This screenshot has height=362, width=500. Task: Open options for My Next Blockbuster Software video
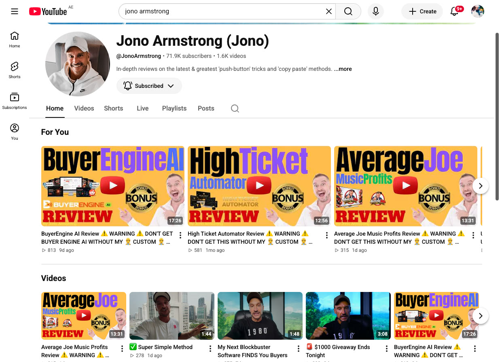pos(299,349)
